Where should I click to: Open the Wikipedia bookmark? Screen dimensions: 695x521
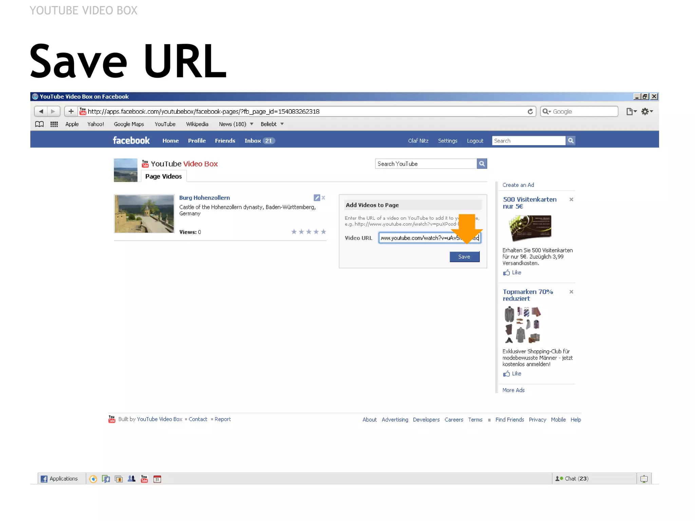(197, 124)
